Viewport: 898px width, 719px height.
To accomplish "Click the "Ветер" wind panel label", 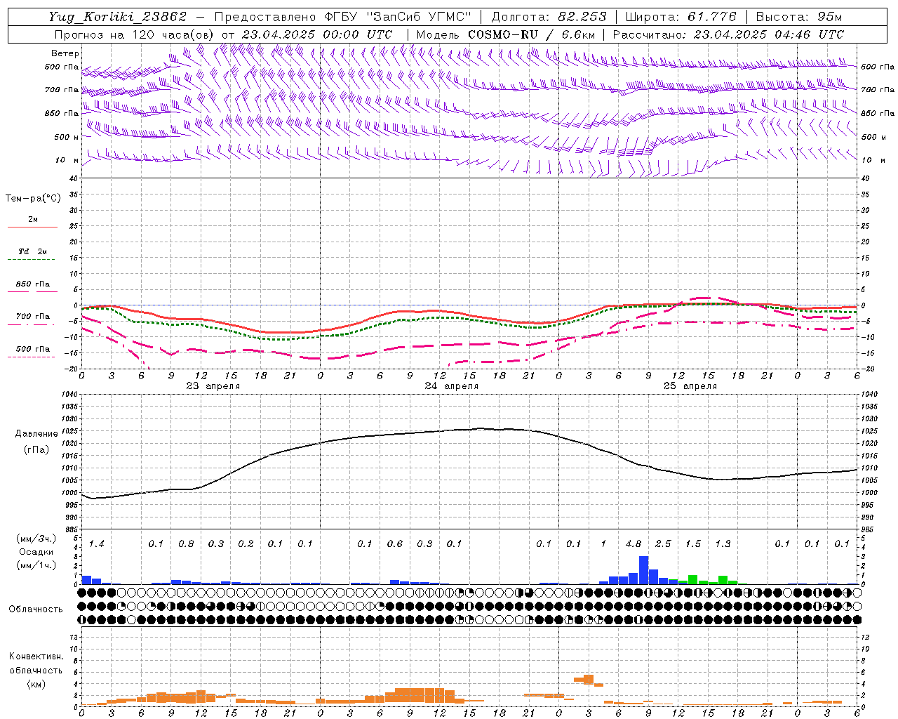I will [x=65, y=53].
